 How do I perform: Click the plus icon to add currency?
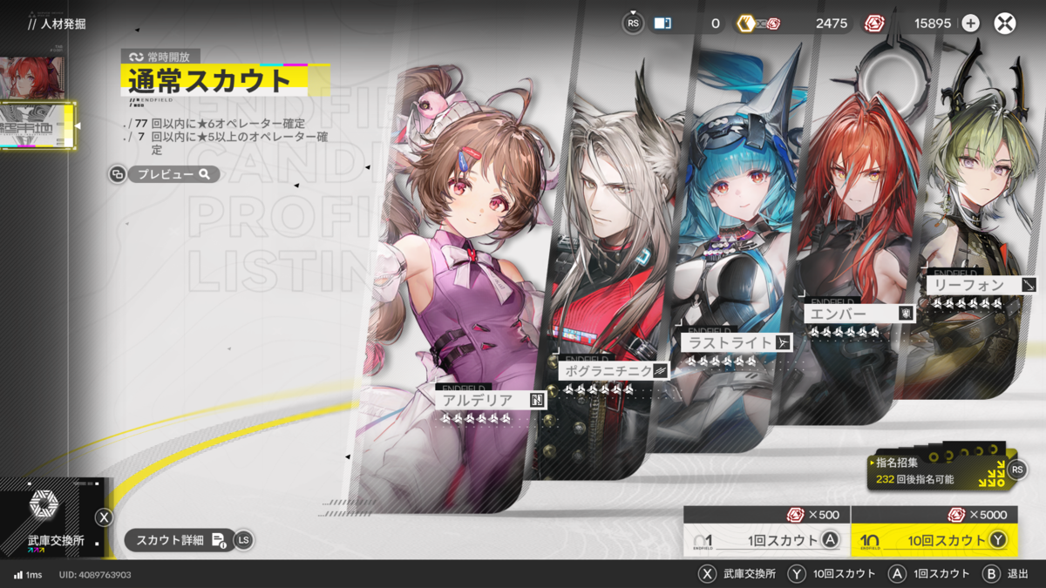[970, 24]
